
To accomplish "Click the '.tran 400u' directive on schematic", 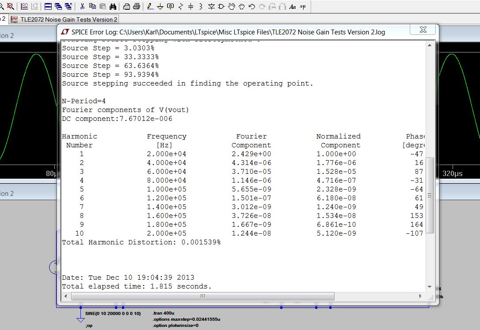I will tap(164, 313).
